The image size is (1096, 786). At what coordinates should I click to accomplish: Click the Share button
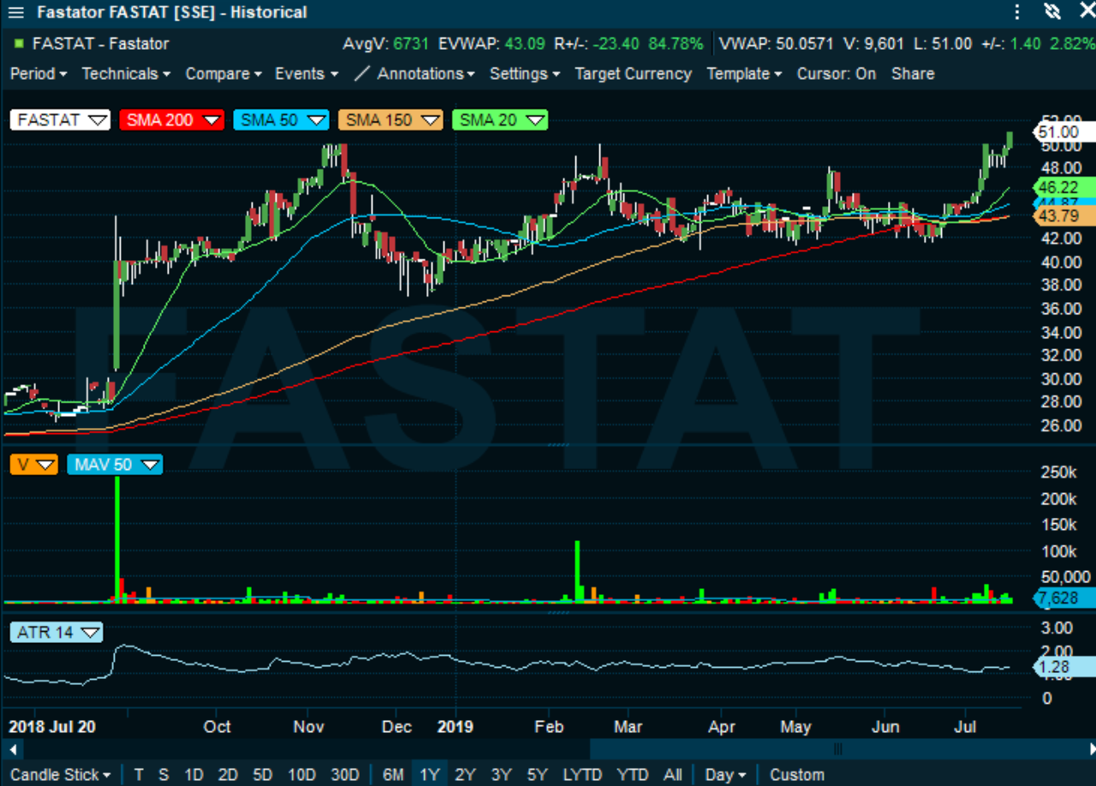(x=913, y=74)
